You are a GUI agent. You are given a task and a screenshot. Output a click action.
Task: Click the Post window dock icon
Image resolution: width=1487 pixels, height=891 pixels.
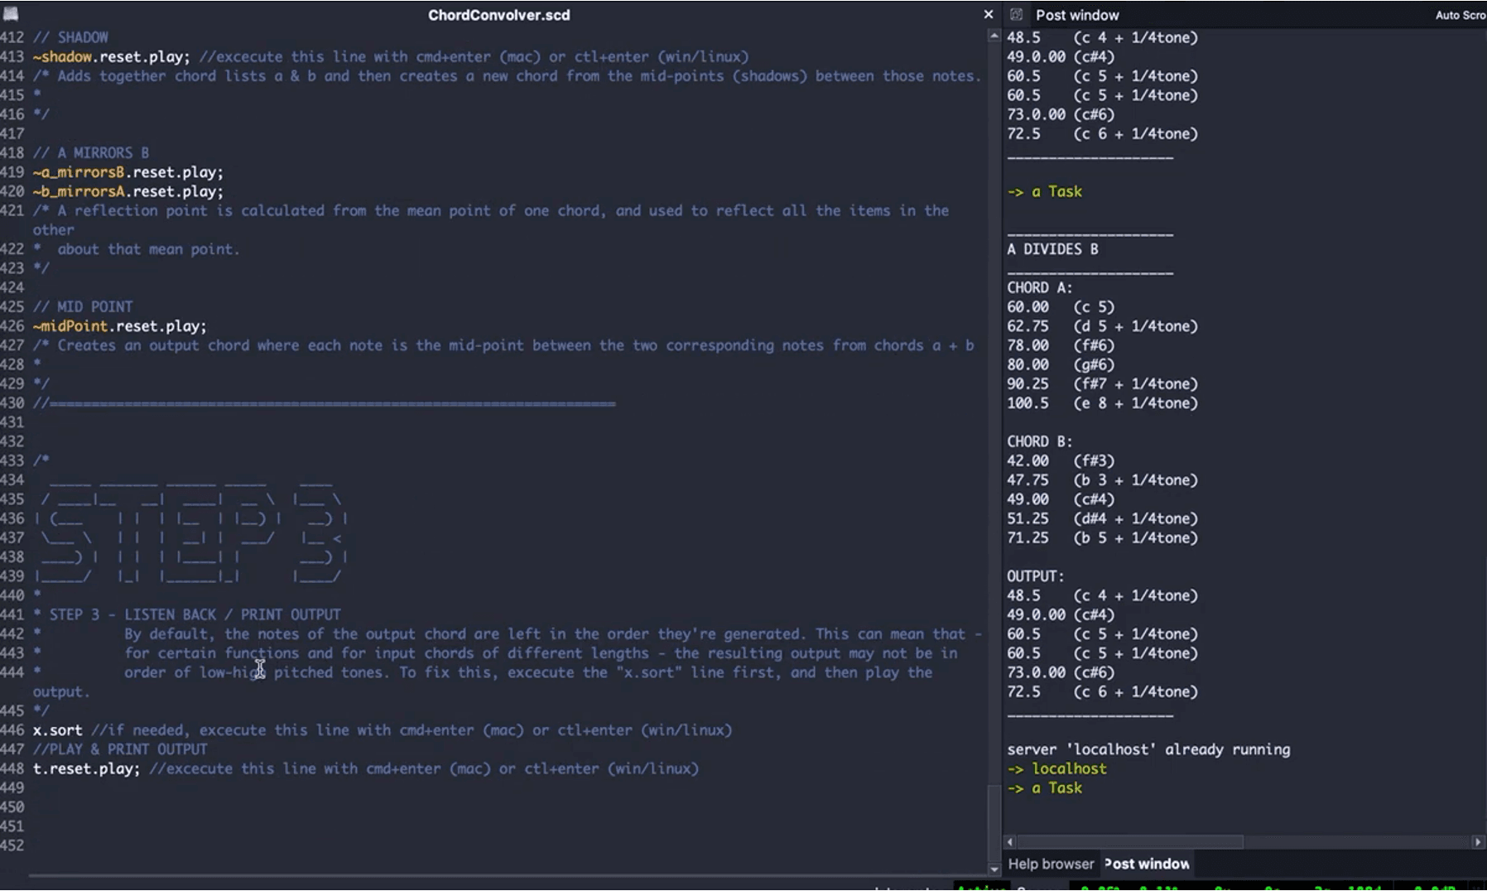point(1017,15)
